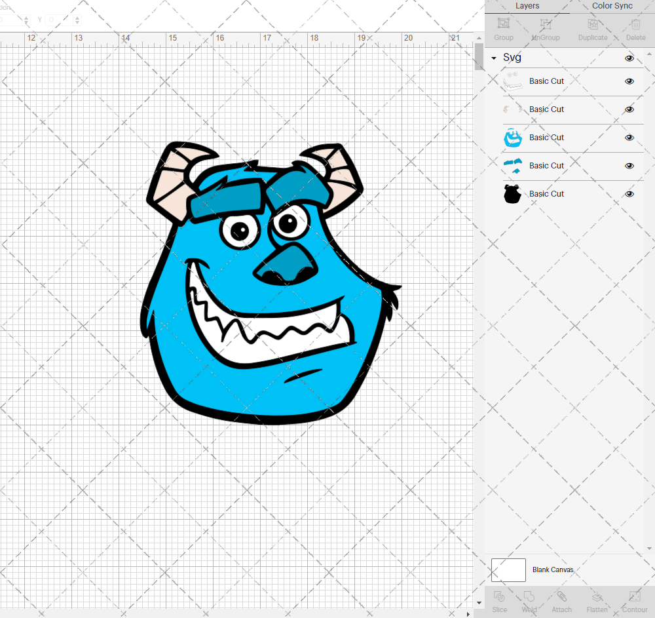
Task: Click the canvas vertical scrollbar thumb
Action: click(479, 56)
